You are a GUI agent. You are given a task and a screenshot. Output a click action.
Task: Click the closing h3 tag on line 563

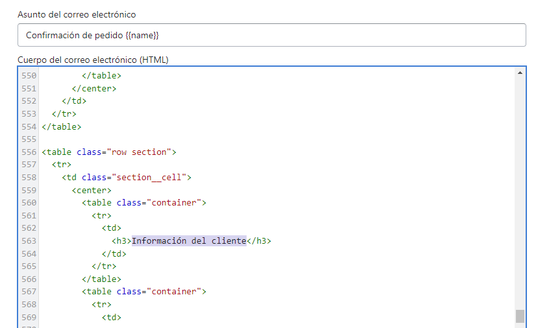pos(258,241)
